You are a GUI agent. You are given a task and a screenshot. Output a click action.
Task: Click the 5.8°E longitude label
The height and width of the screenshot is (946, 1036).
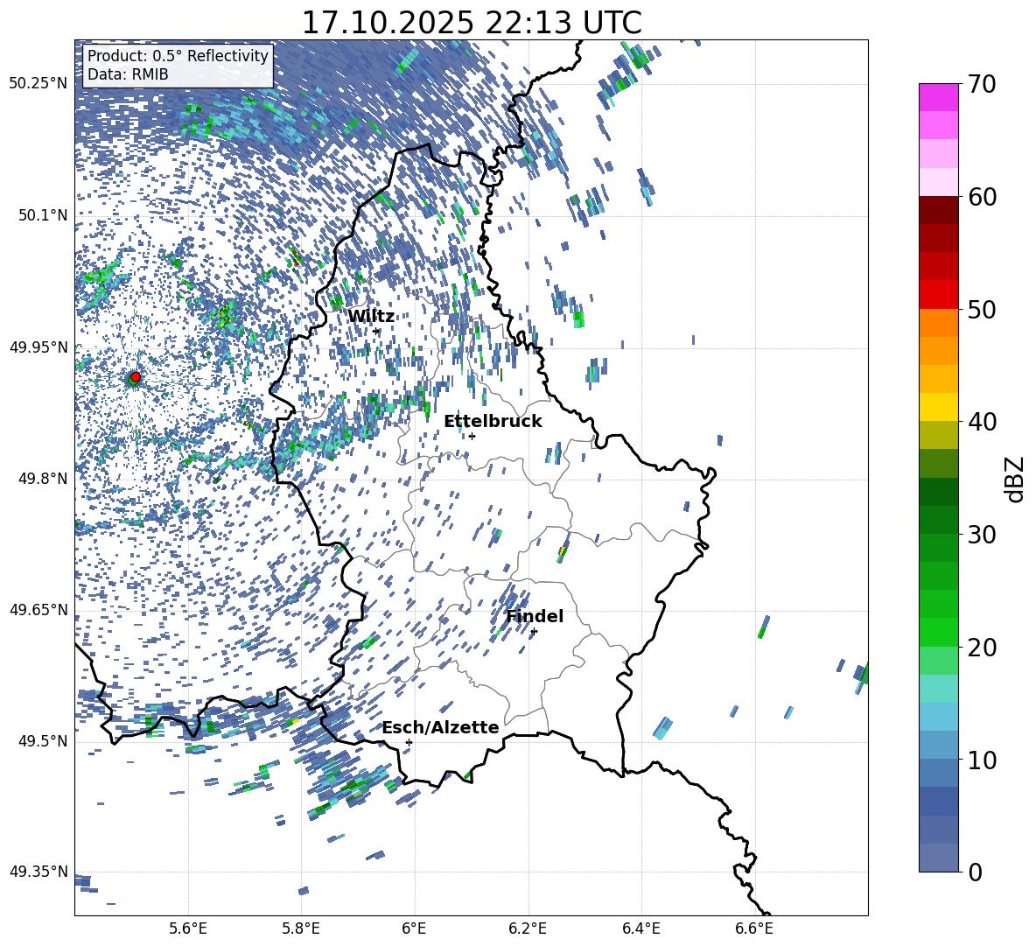pos(301,928)
